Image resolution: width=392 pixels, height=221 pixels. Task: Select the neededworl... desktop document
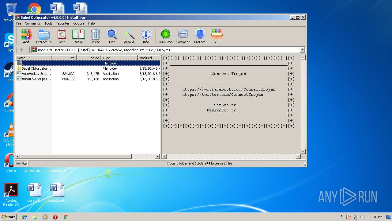57,193
